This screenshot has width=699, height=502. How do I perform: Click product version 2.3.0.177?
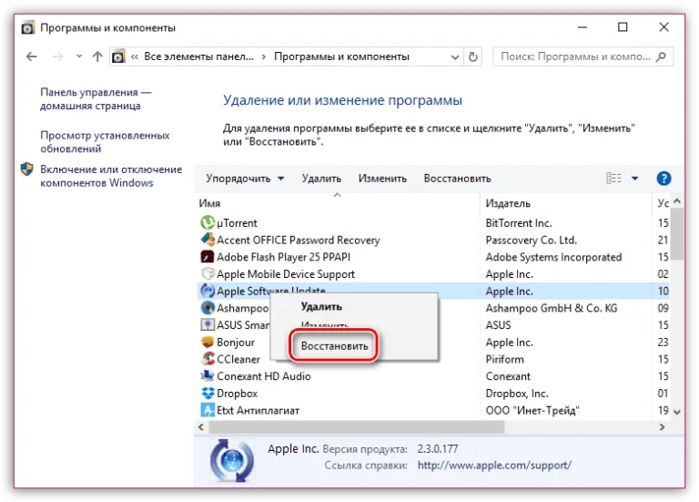(437, 448)
